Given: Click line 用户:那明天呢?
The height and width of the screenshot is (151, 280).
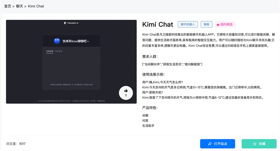Looking at the screenshot, I should click(x=153, y=92).
